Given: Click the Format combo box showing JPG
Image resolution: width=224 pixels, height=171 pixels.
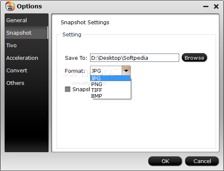Looking at the screenshot, I should coord(110,71).
